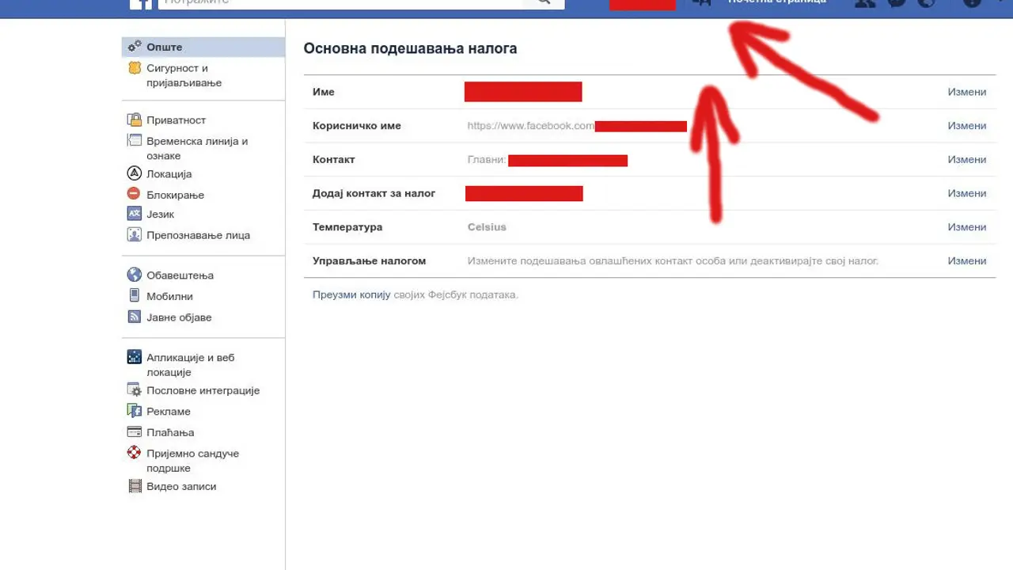The width and height of the screenshot is (1013, 570).
Task: Open Препознавање лица section
Action: point(198,235)
